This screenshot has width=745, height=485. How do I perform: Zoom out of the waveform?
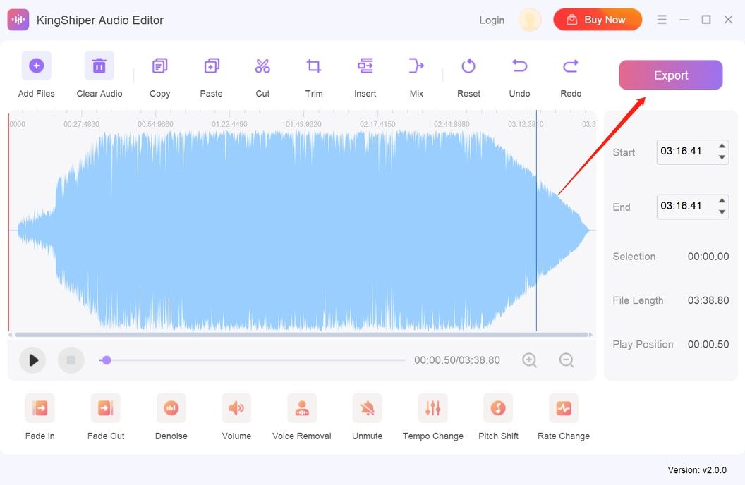(x=567, y=360)
